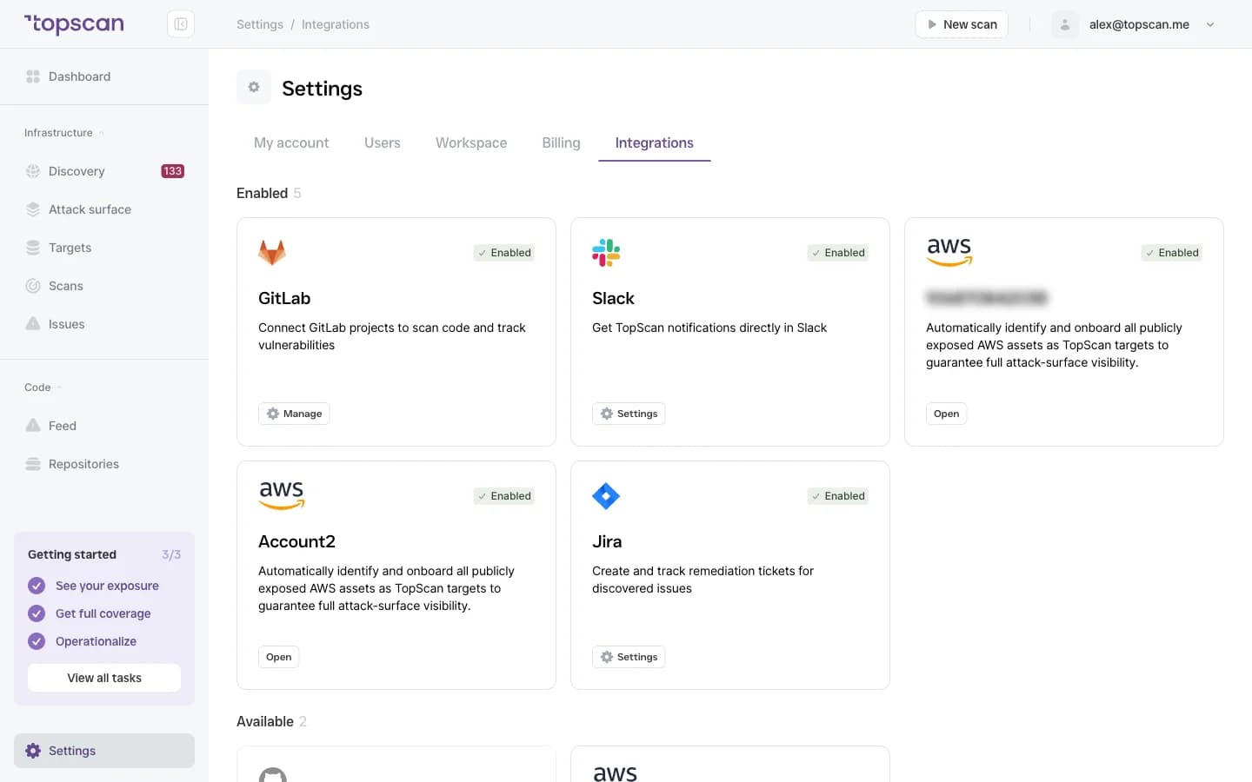Click AWS logo on Account2 card
1252x782 pixels.
click(x=282, y=495)
